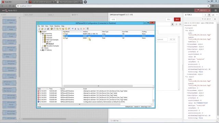Open Deploy button dropdown arrow
Viewport: 219px width, 123px height.
(x=209, y=10)
